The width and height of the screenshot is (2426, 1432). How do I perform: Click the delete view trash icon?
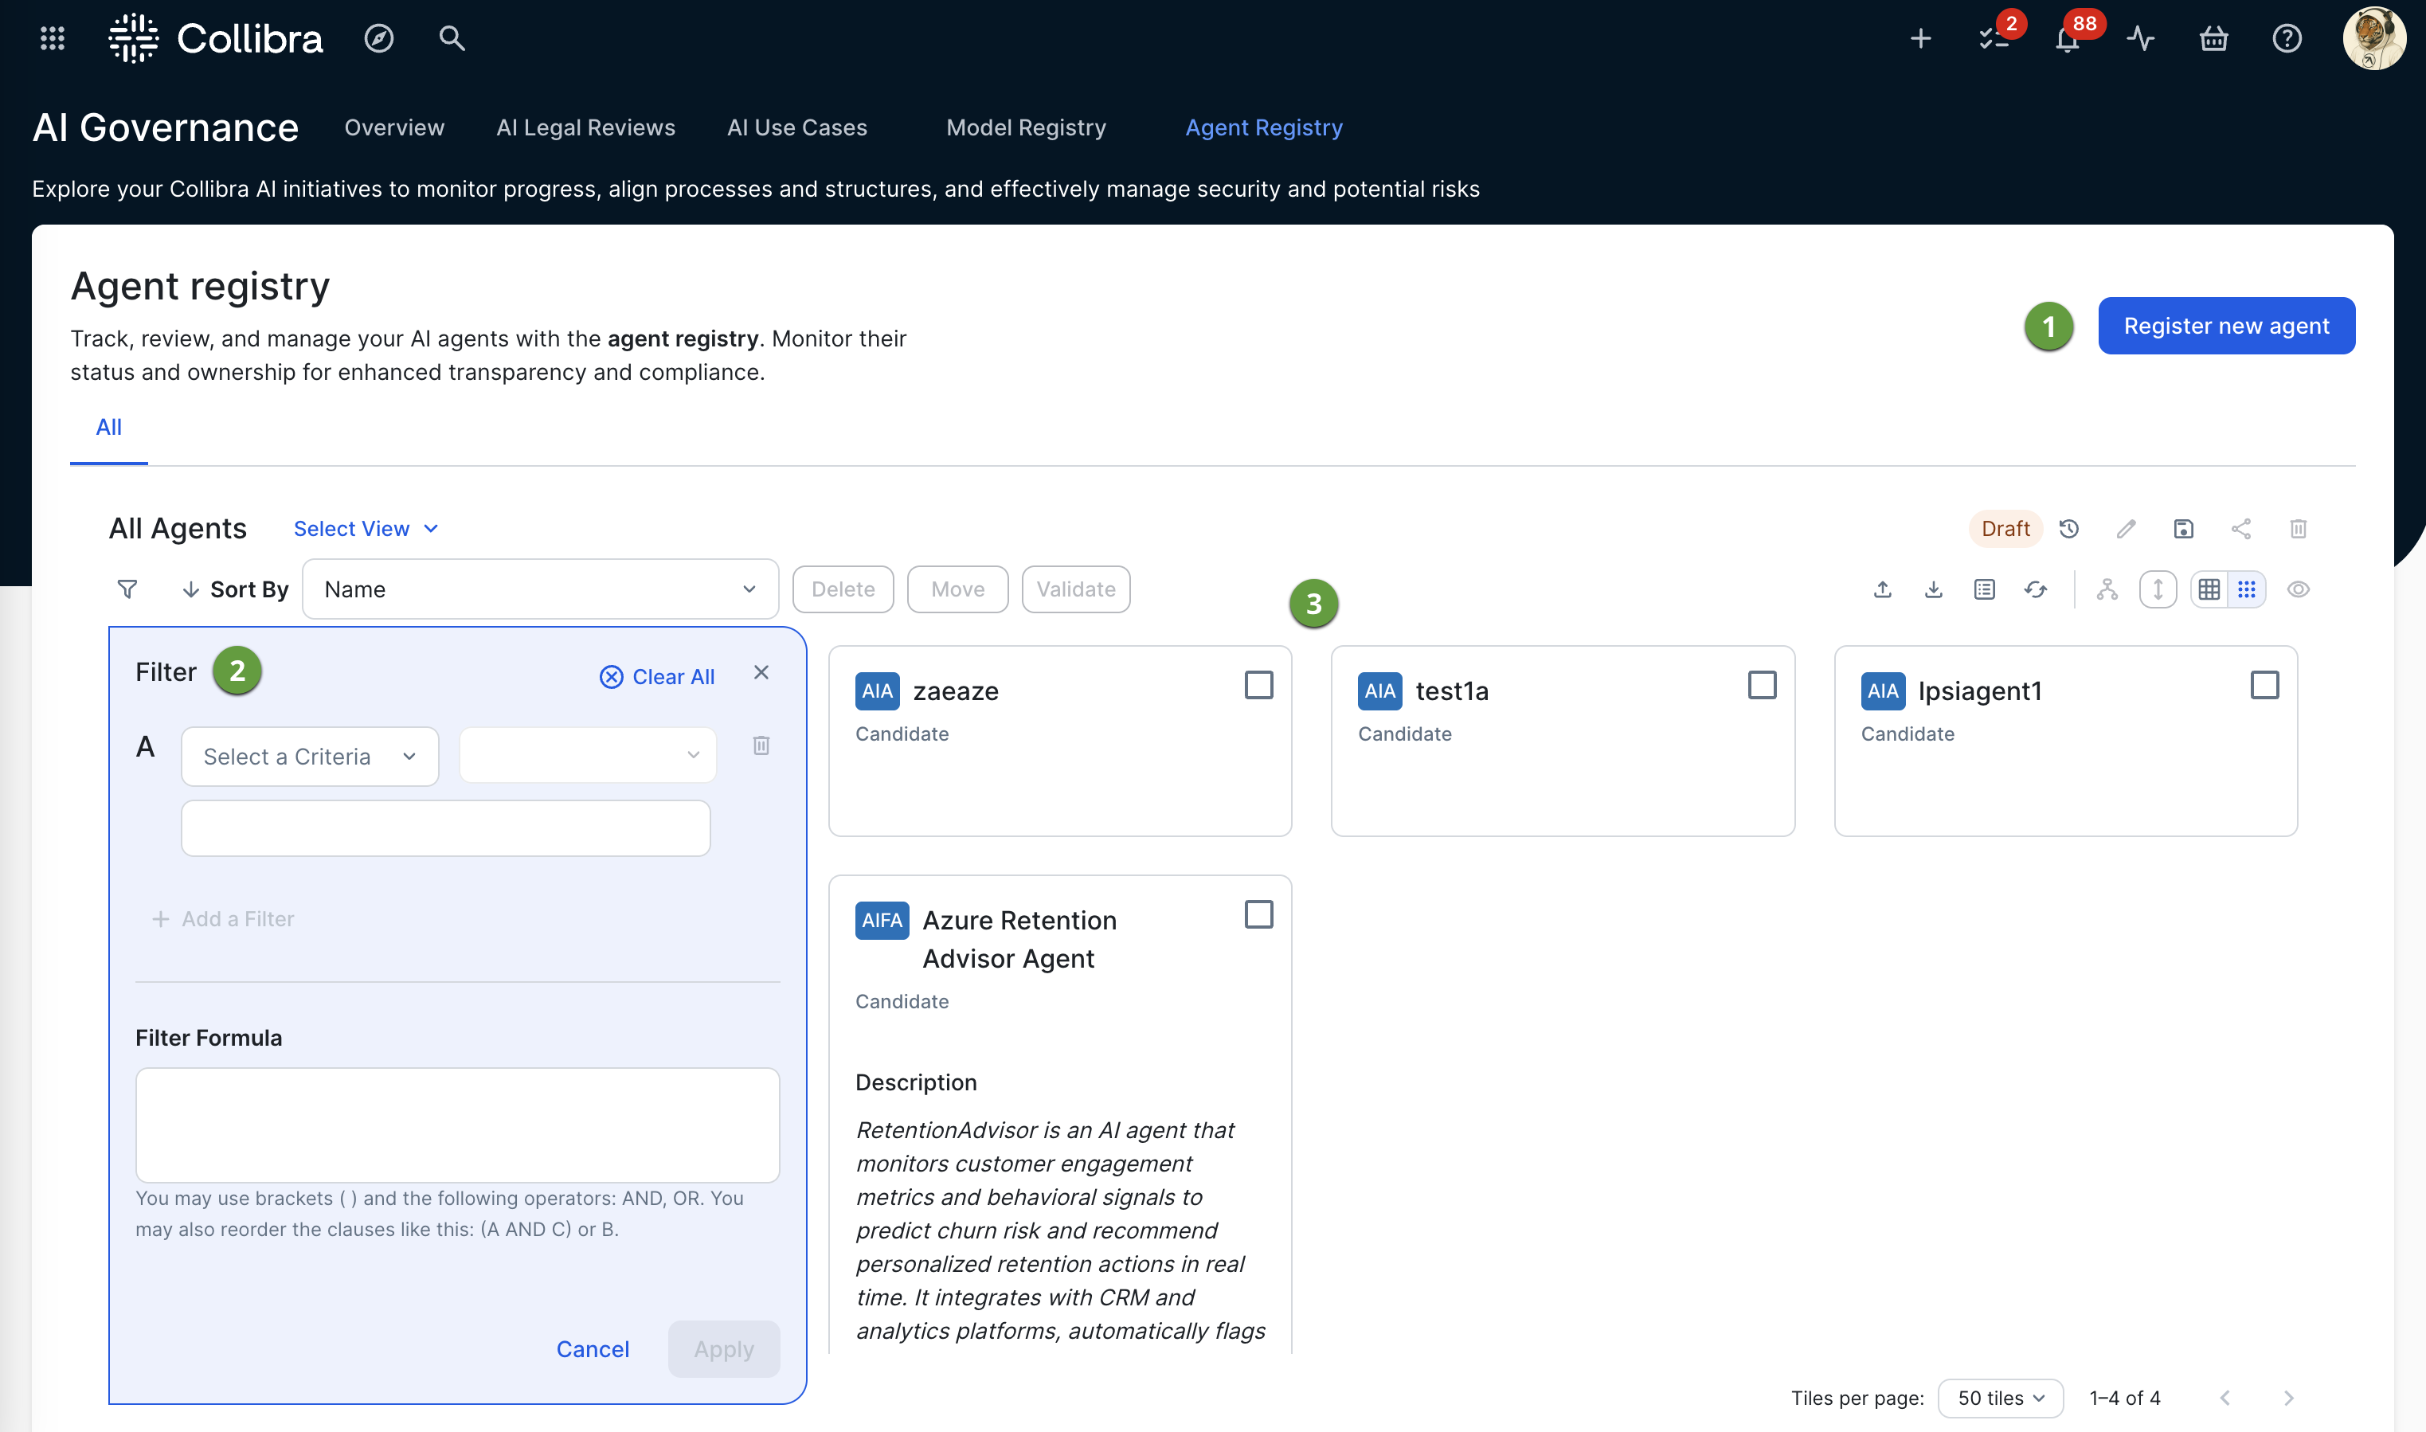click(x=2299, y=529)
